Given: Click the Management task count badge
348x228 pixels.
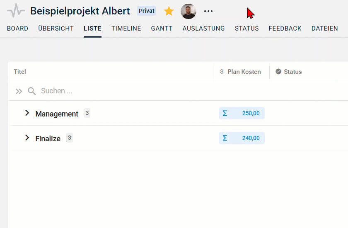Looking at the screenshot, I should [x=87, y=113].
